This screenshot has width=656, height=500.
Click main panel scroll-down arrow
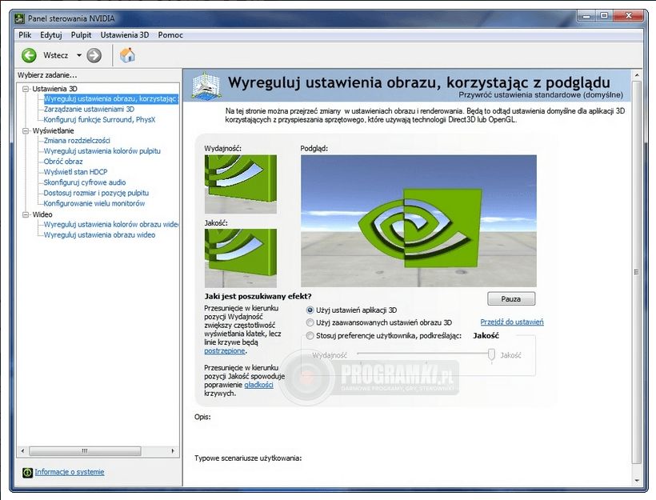pyautogui.click(x=636, y=480)
